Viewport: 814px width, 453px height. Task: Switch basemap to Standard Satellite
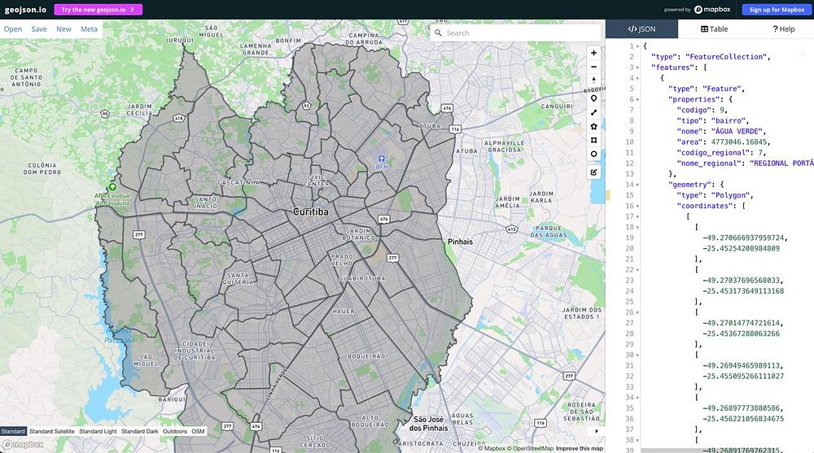(52, 431)
